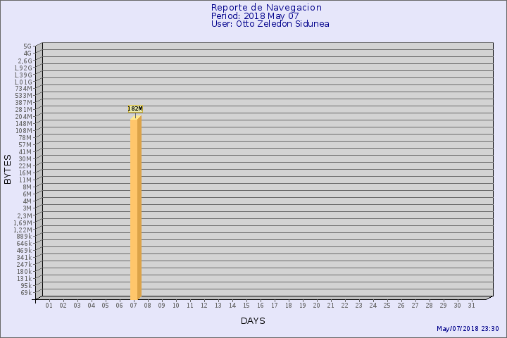507x338 pixels.
Task: Select day 07 on the days axis
Action: tap(134, 306)
